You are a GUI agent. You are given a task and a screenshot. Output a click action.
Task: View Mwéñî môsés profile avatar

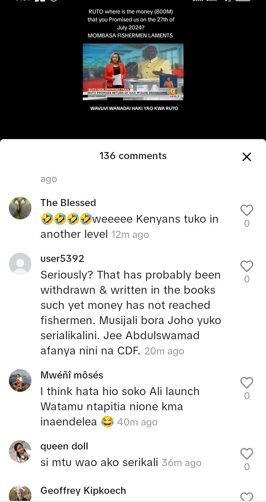pos(20,380)
